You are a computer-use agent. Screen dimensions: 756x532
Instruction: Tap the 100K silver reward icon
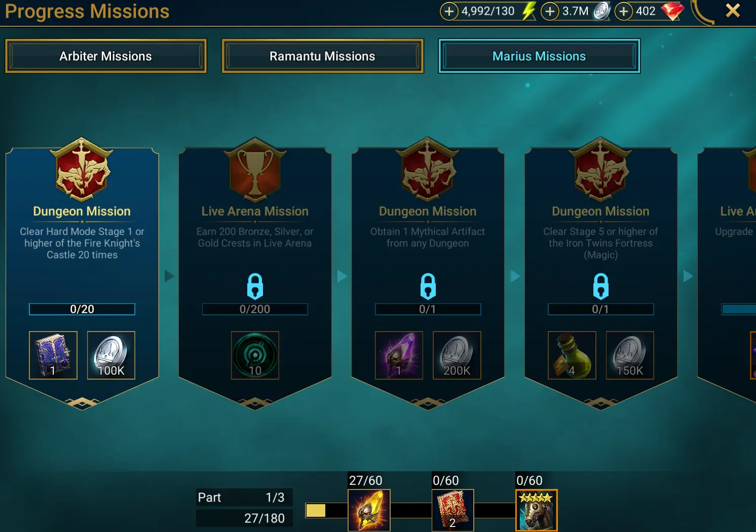111,355
